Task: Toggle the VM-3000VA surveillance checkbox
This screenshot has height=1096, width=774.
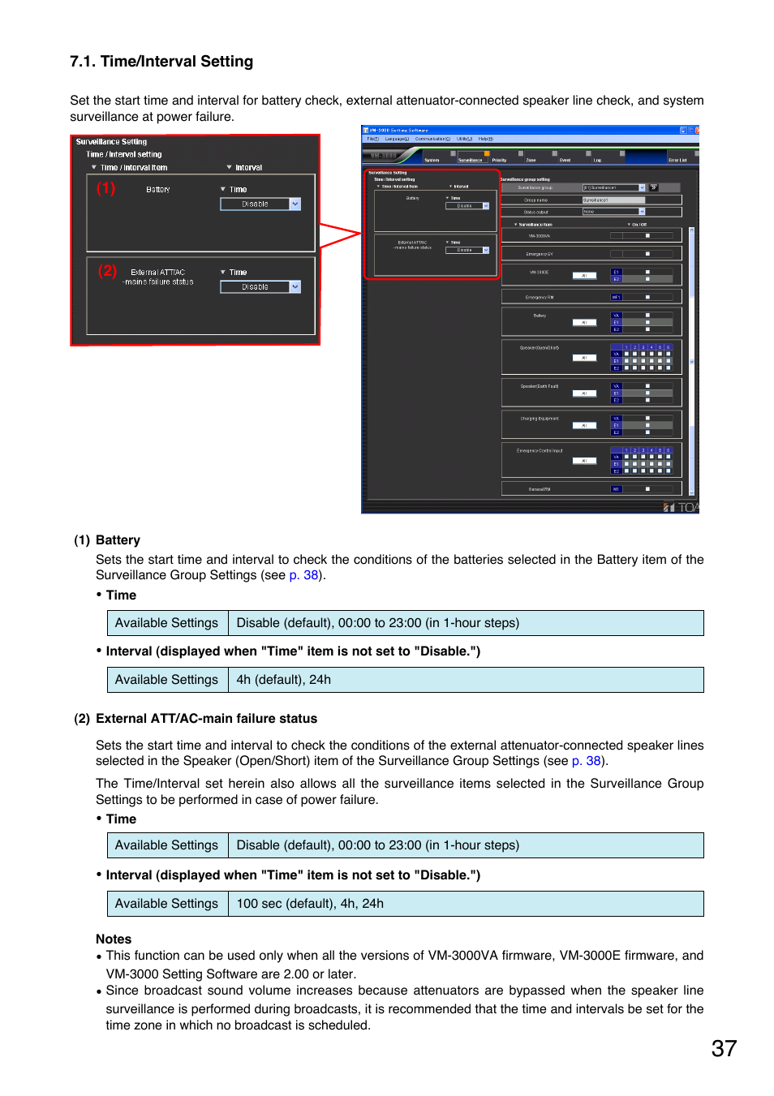Action: click(x=647, y=236)
